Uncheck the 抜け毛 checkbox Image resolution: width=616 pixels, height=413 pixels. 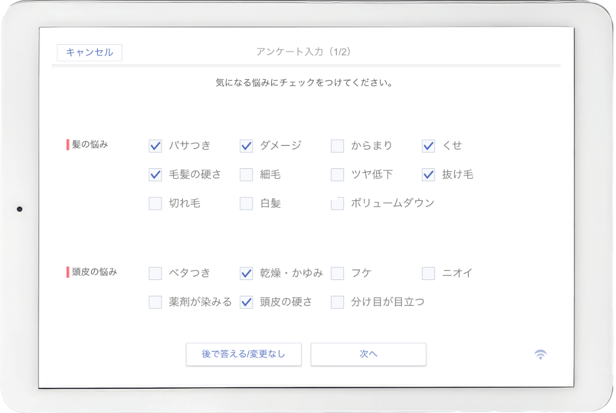428,174
